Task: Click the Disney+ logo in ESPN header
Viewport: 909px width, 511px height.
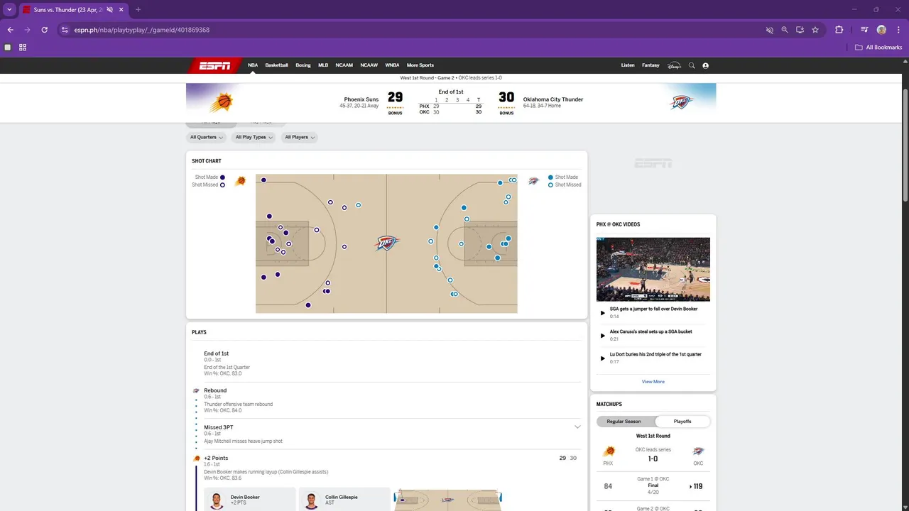Action: click(x=674, y=65)
